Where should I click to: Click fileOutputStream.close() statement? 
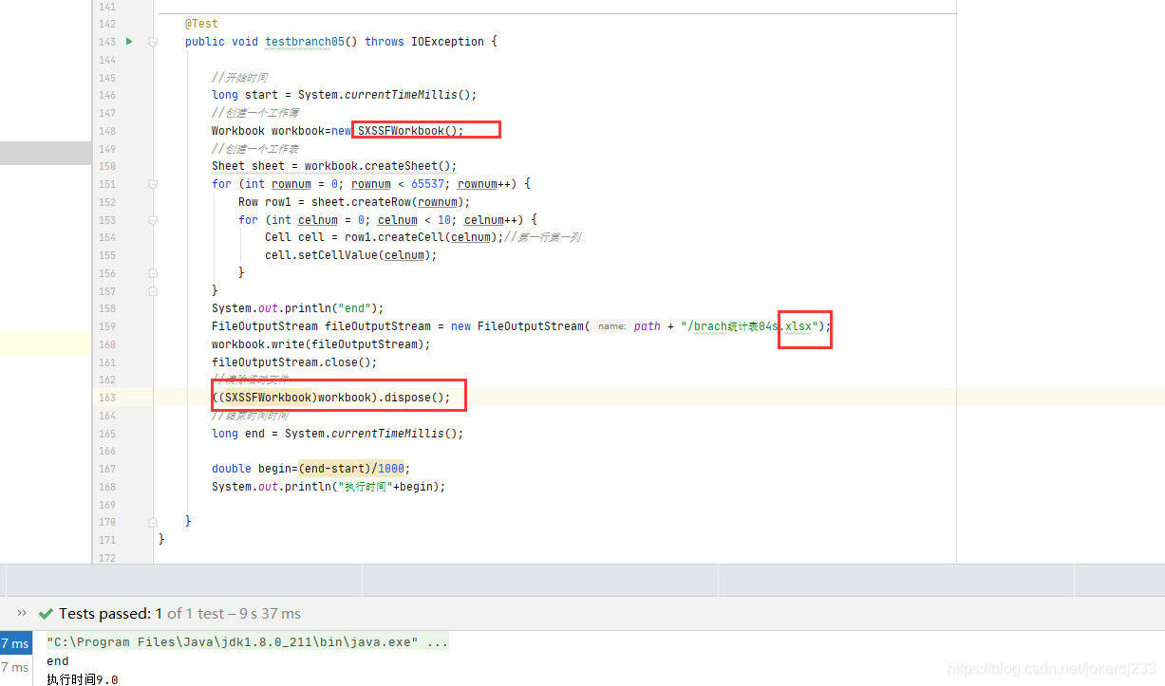(294, 362)
